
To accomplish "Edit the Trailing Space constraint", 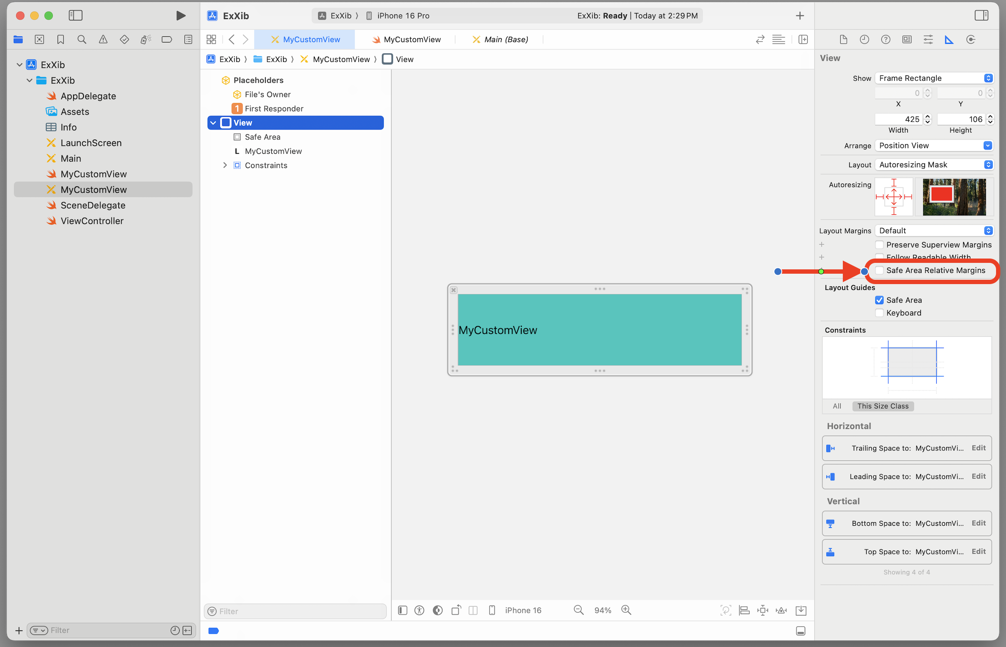I will tap(978, 448).
